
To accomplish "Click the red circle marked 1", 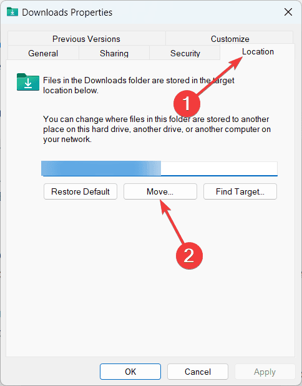I will click(x=187, y=104).
